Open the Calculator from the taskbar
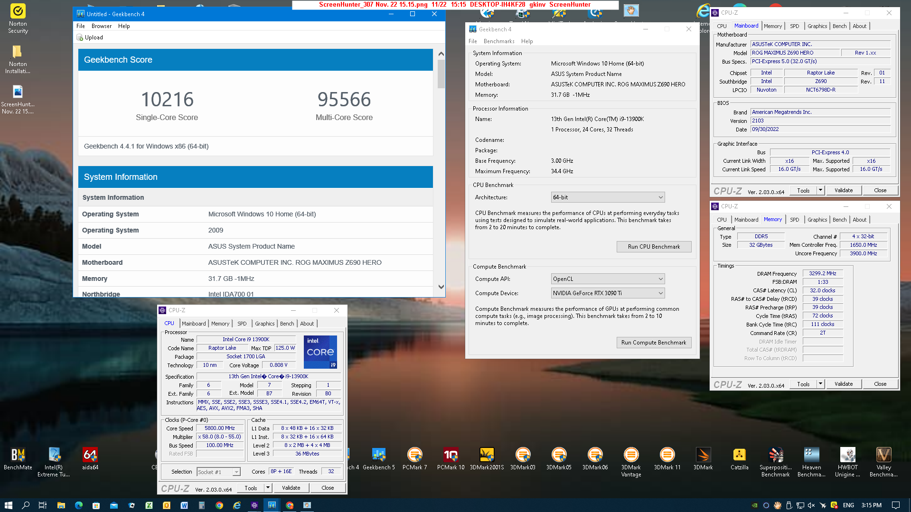911x512 pixels. coord(201,505)
